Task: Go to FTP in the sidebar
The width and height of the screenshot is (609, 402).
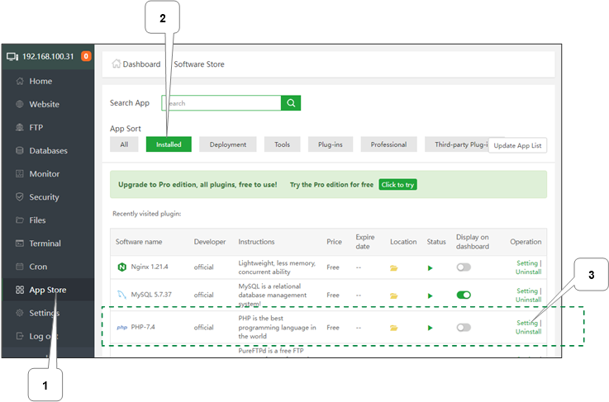Action: [x=36, y=128]
